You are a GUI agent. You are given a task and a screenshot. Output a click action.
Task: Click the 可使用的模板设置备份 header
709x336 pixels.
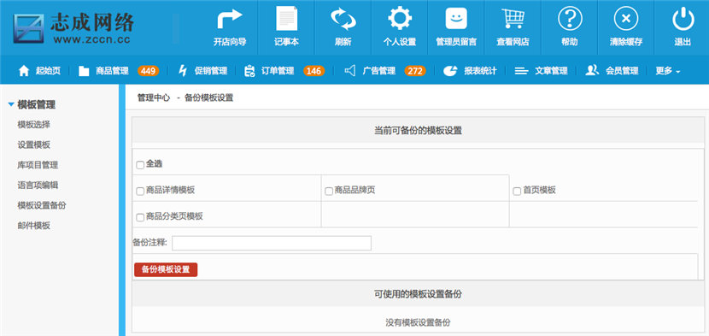pos(418,294)
